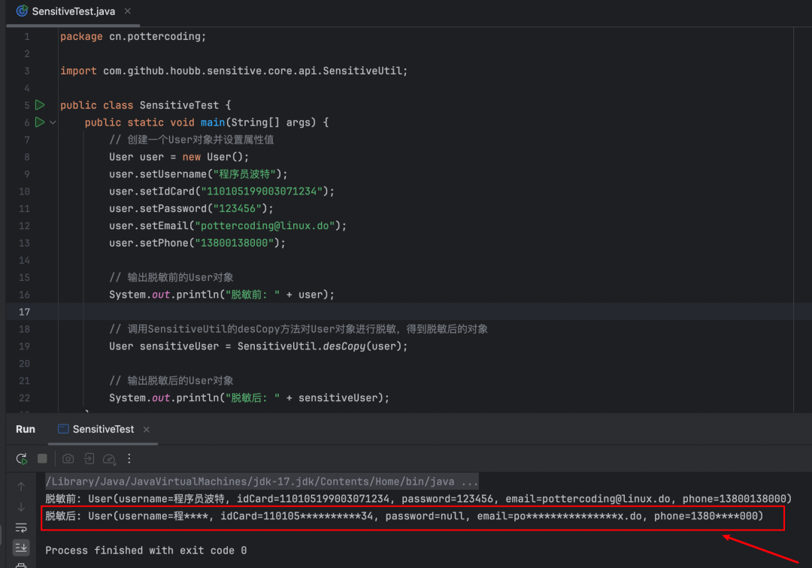
Task: Move up the stack trace arrow
Action: [21, 486]
